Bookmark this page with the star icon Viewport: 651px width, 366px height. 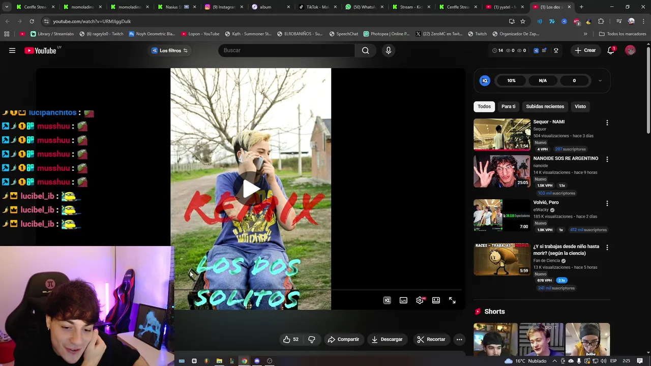click(x=523, y=21)
